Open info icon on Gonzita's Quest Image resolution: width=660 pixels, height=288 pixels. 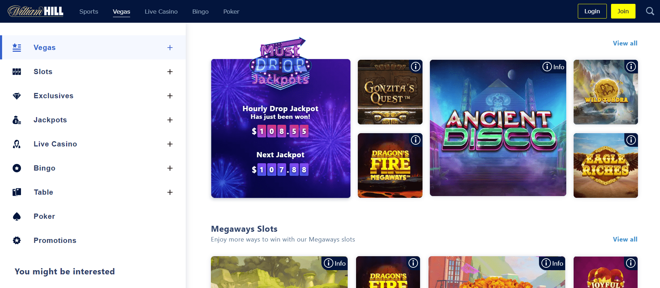pos(416,66)
